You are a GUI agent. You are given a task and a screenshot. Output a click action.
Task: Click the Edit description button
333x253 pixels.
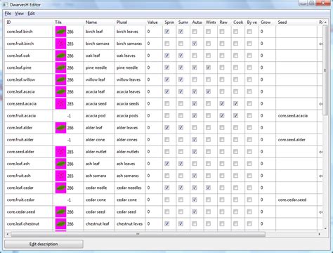point(44,244)
